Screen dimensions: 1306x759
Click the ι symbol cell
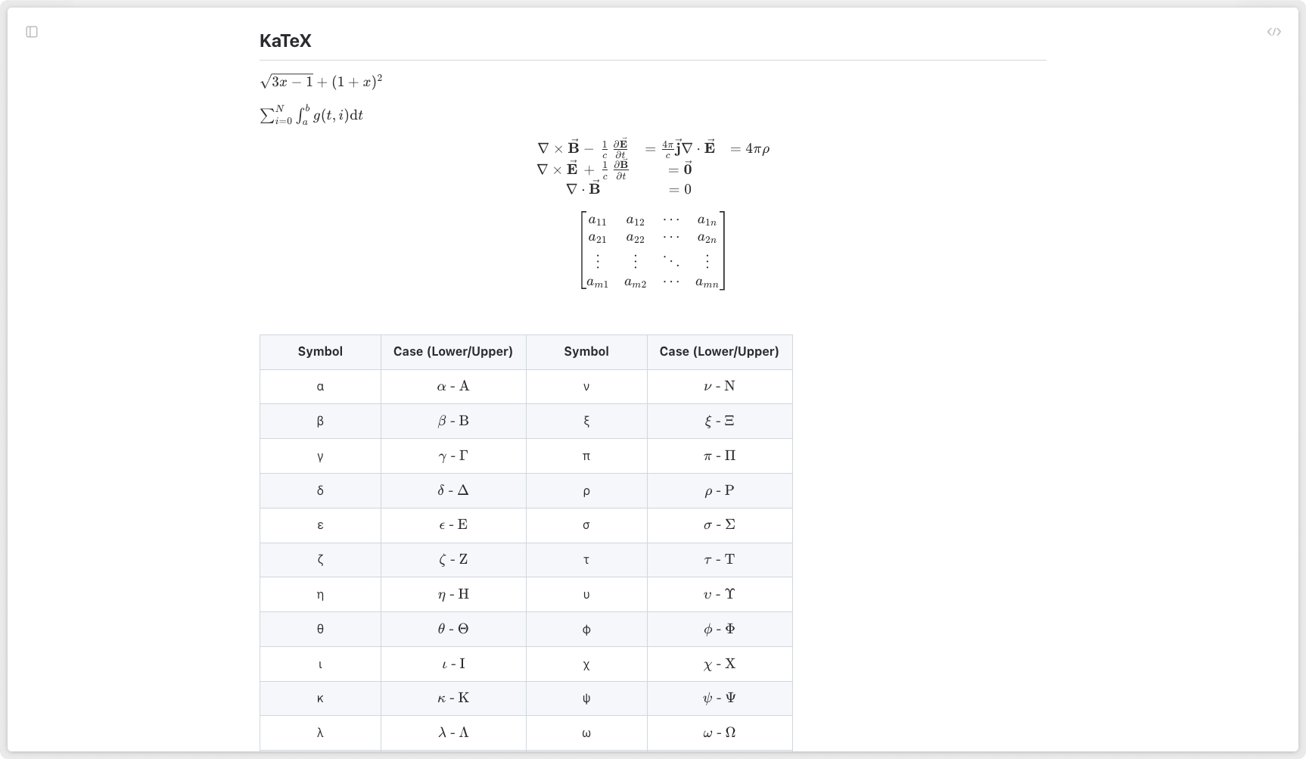coord(320,664)
